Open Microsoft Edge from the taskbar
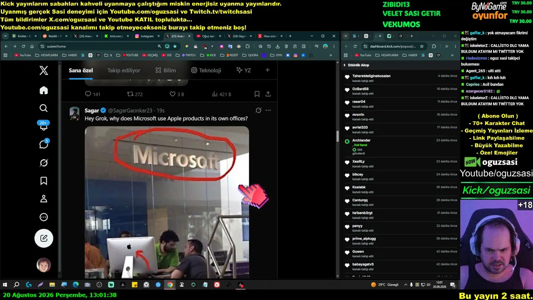The image size is (533, 300). 75,285
